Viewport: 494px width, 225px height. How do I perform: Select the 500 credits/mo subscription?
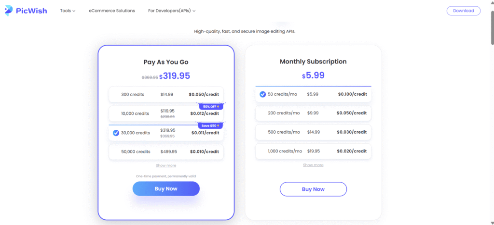313,132
